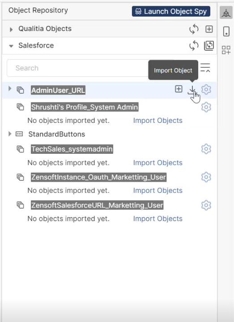Add a new object to Qualitia Objects
The image size is (234, 322).
209,29
